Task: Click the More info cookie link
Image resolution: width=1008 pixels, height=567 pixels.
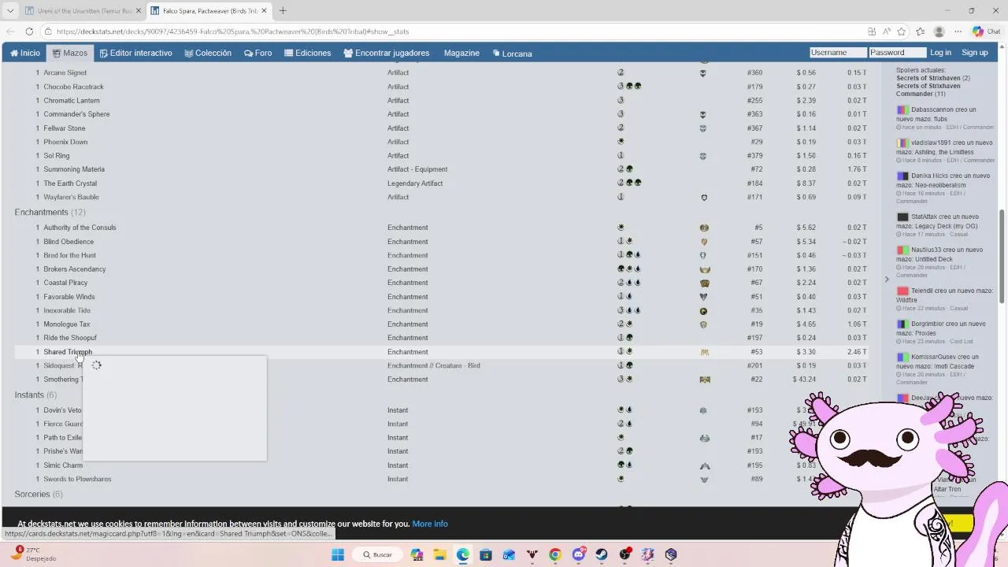Action: (430, 524)
